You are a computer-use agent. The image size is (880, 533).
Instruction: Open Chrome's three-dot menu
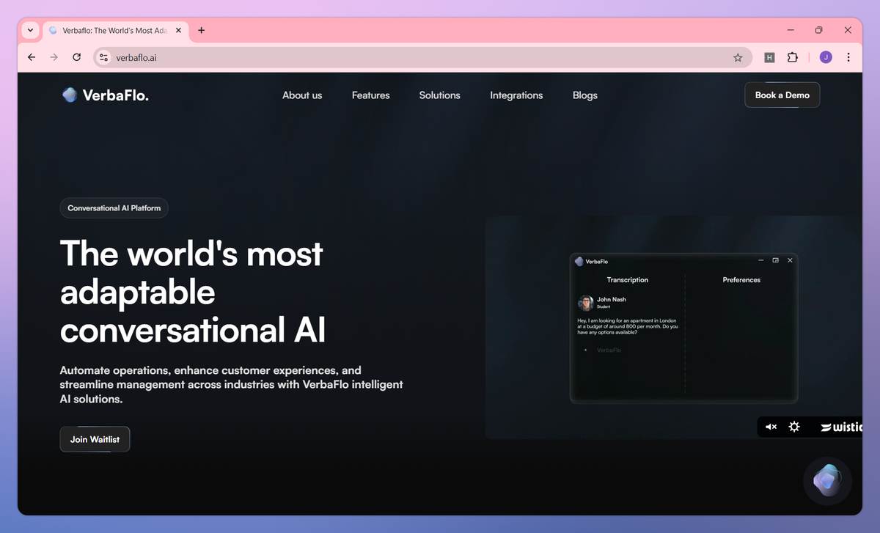[x=848, y=57]
